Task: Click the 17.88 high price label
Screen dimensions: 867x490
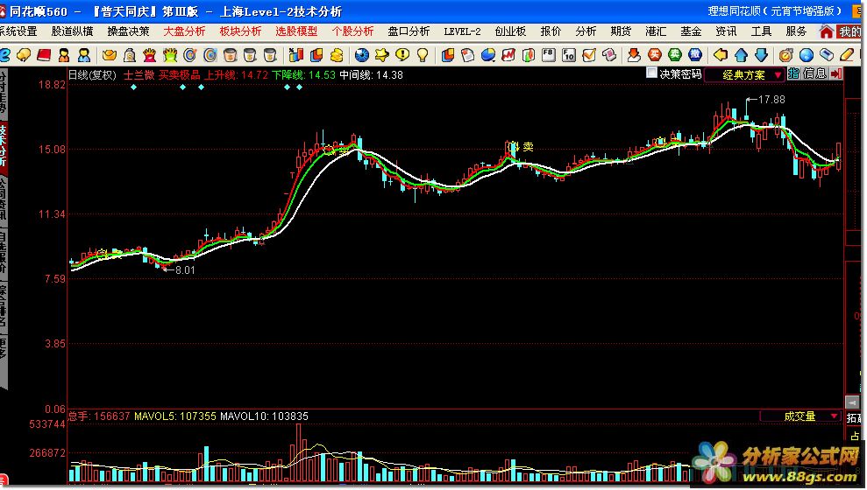Action: click(771, 100)
